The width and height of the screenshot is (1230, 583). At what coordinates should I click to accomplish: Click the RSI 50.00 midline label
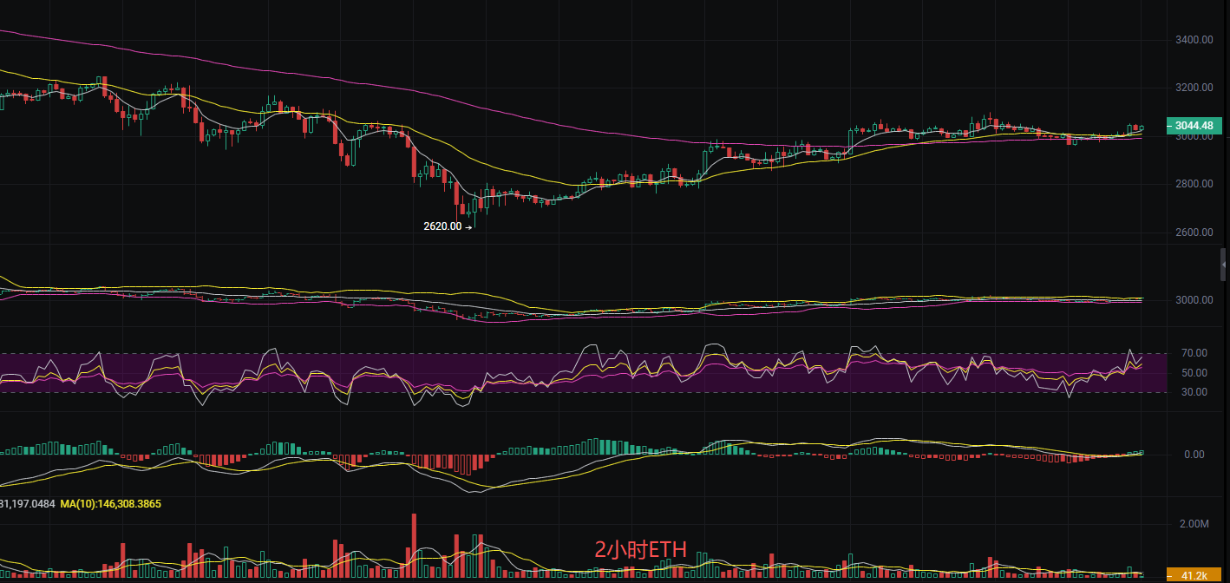coord(1194,373)
